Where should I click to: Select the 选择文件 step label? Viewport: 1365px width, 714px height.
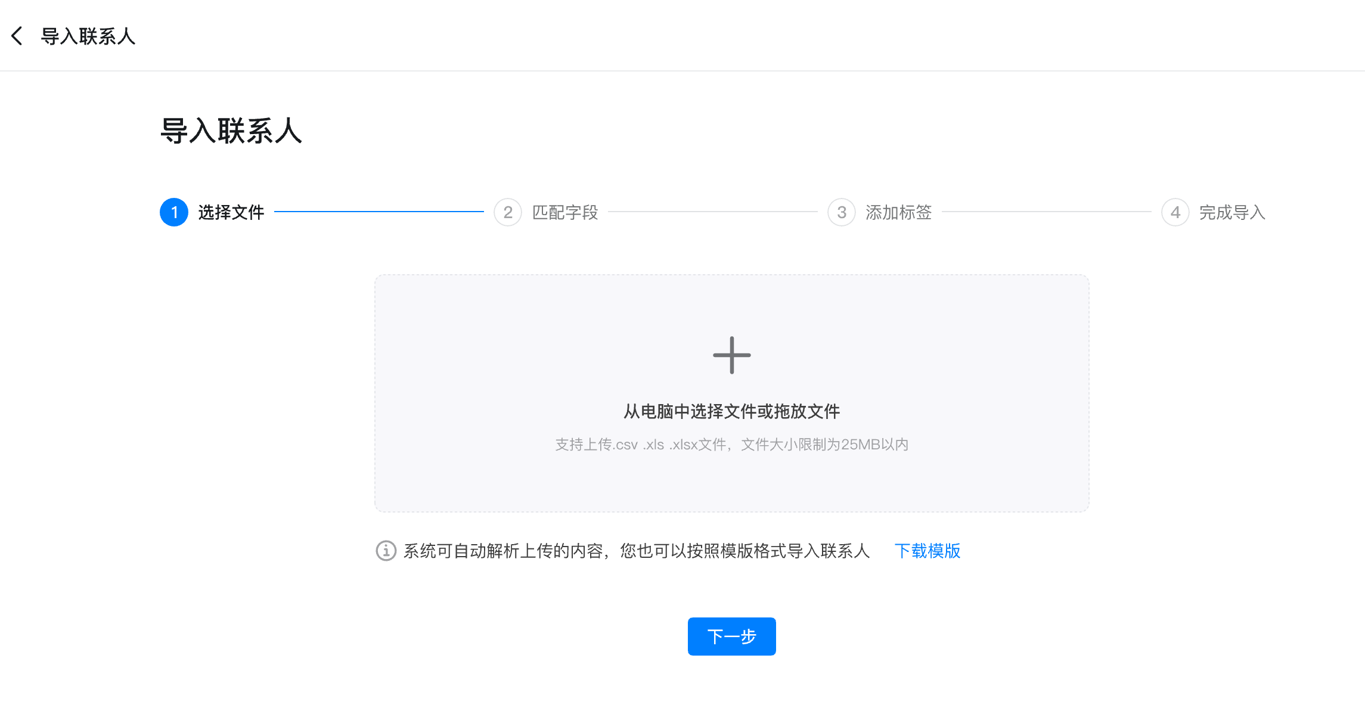pyautogui.click(x=231, y=212)
